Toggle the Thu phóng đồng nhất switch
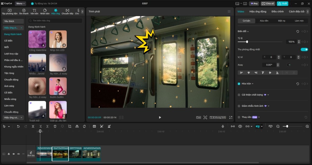 (304, 49)
